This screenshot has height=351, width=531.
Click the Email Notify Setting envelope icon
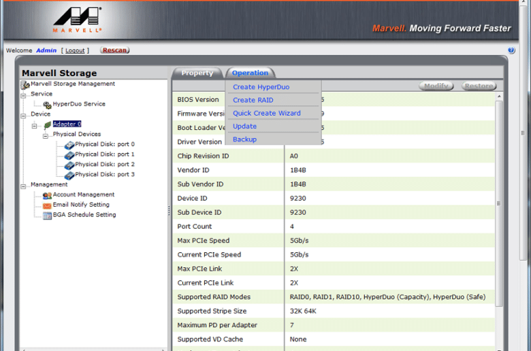[47, 205]
